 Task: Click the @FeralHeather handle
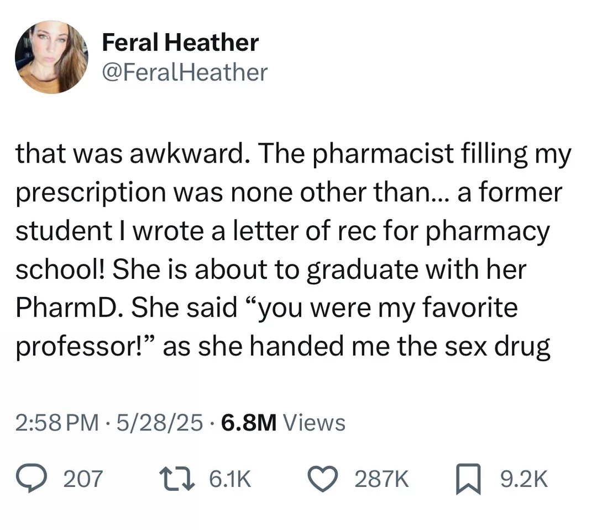pyautogui.click(x=185, y=72)
